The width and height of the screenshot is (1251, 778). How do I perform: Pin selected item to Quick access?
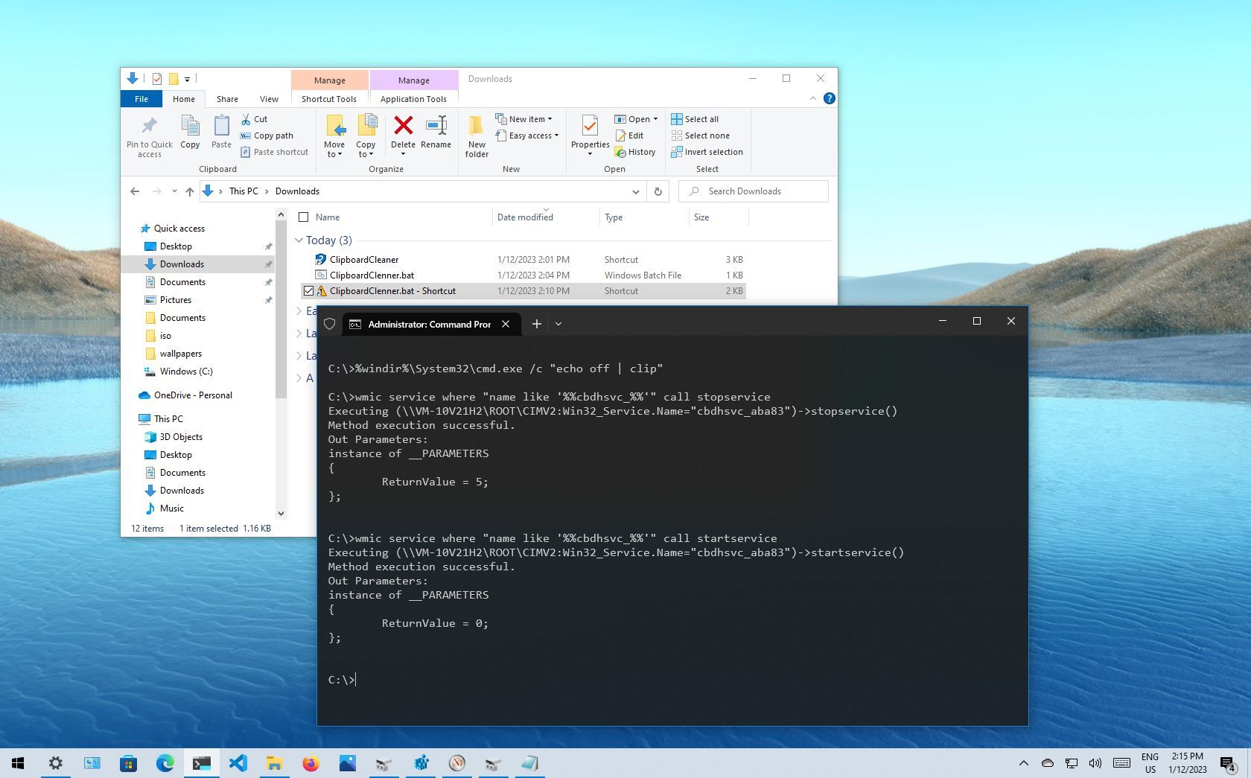coord(148,135)
